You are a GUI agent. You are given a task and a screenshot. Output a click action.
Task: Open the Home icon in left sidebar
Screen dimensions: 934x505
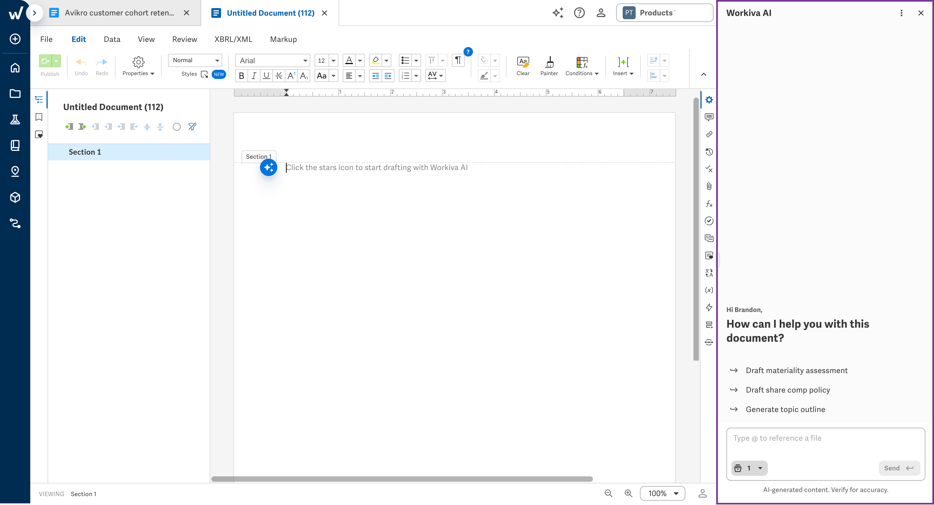click(15, 68)
